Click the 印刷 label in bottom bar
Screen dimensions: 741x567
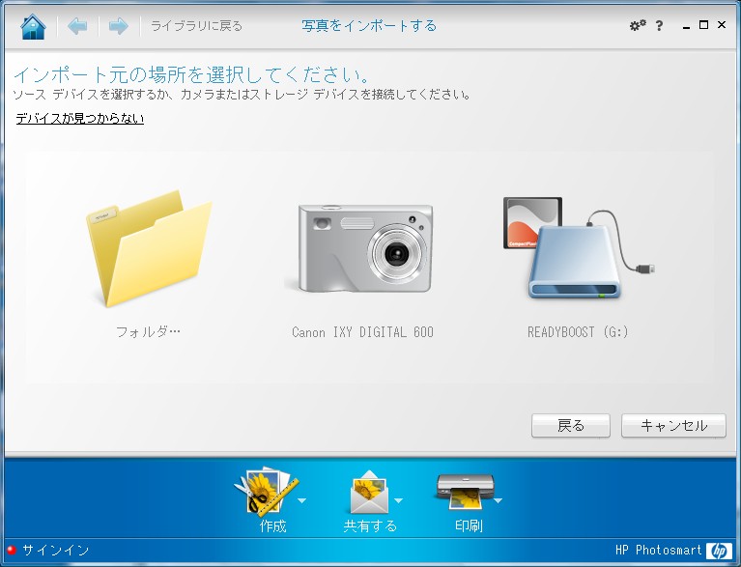coord(469,525)
